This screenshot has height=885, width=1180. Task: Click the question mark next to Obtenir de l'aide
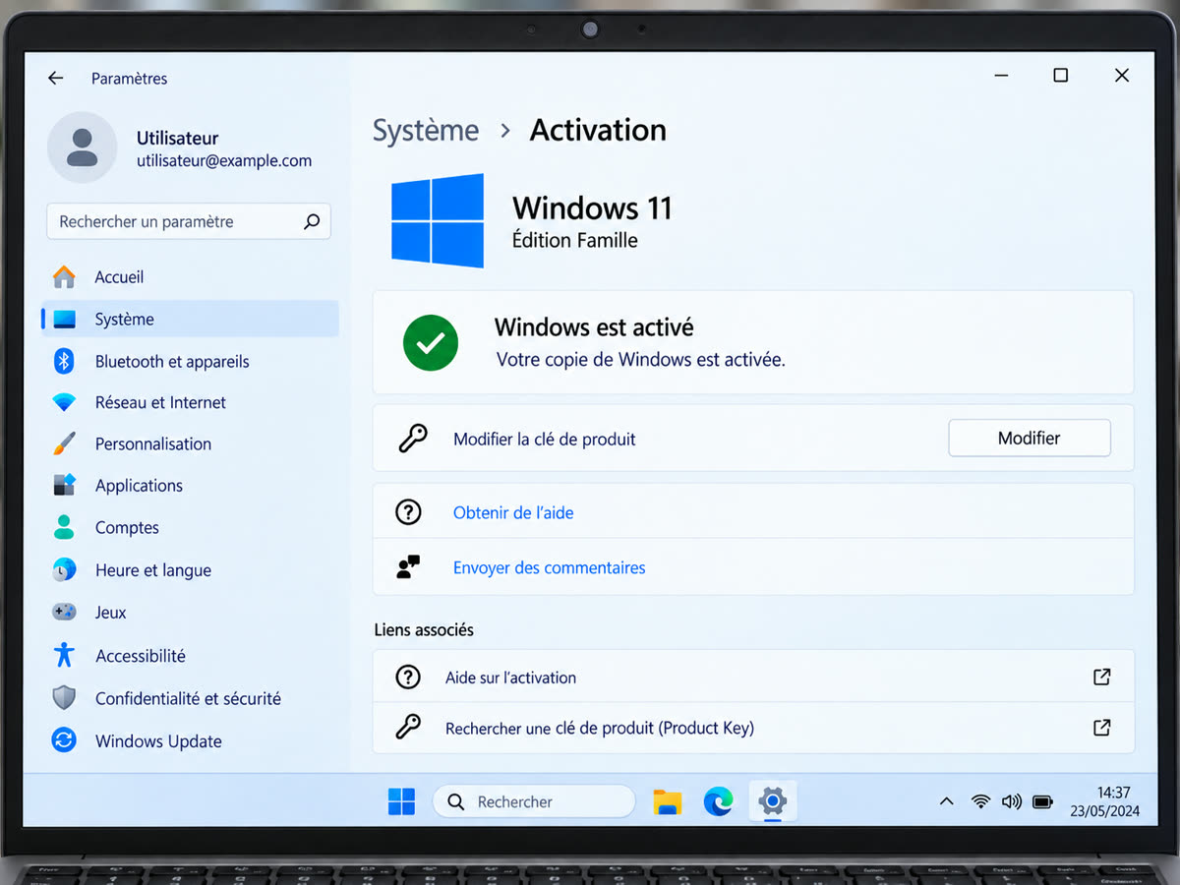408,511
